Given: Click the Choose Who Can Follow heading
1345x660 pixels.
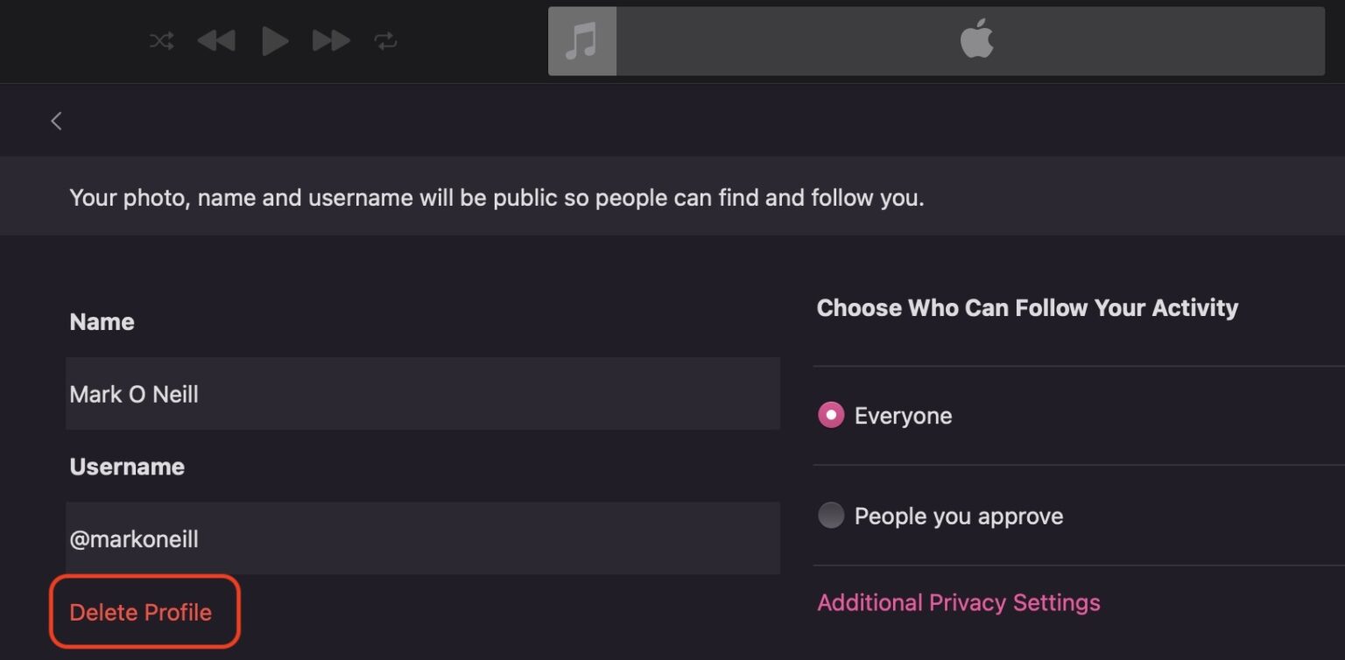Looking at the screenshot, I should point(1027,308).
